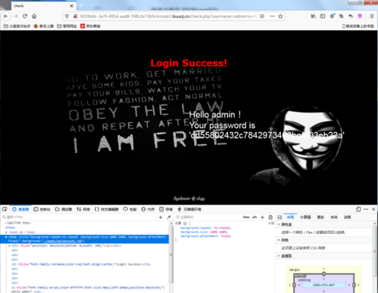Add a new node with plus
The width and height of the screenshot is (378, 293).
160,217
